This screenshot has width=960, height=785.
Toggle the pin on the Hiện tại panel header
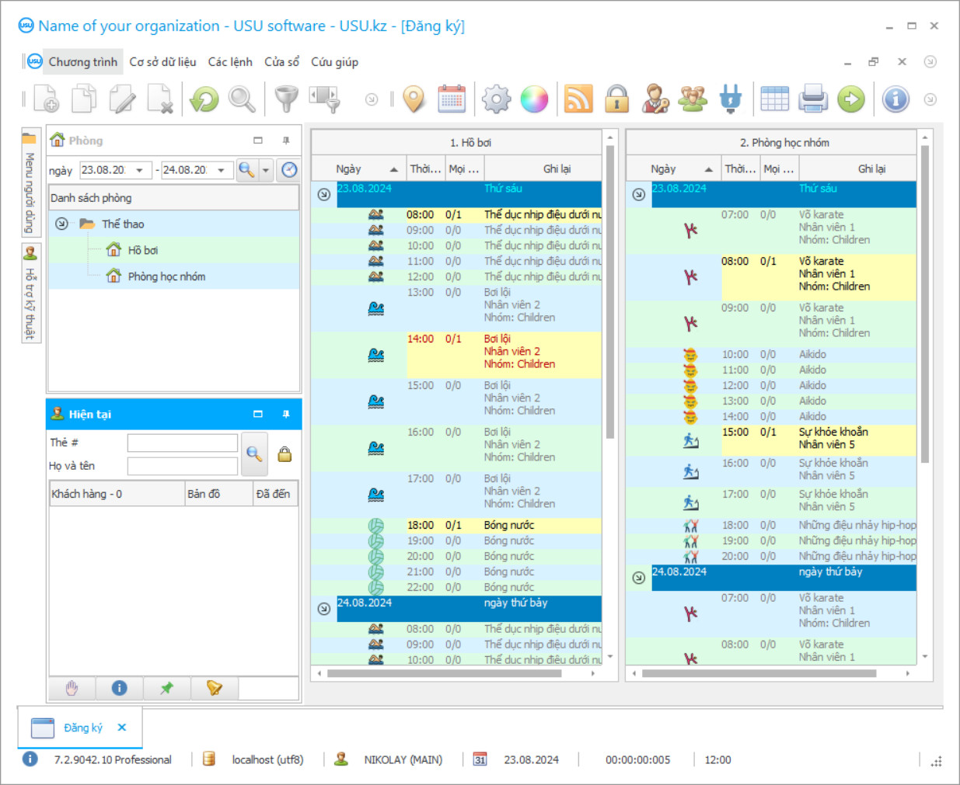pyautogui.click(x=286, y=415)
